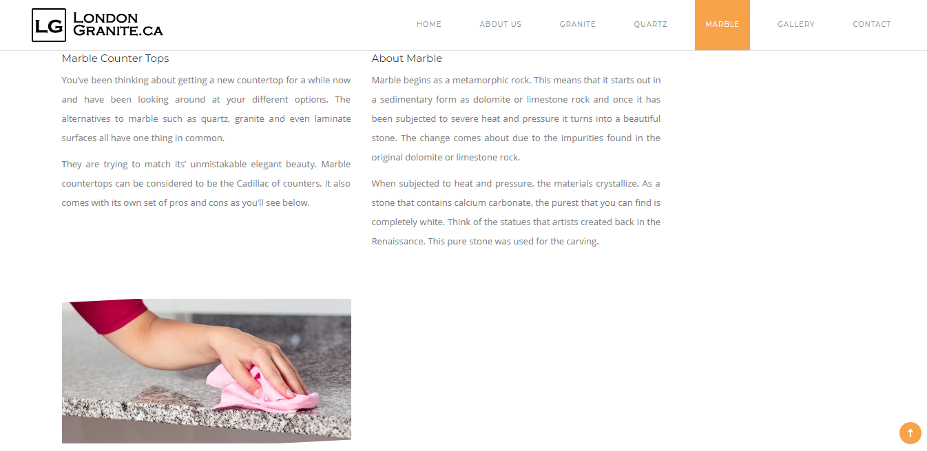The height and width of the screenshot is (451, 927).
Task: Click the London Granite.ca site title
Action: pos(118,24)
